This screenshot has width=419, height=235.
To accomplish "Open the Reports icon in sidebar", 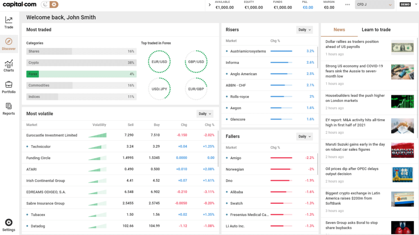I will 9,108.
